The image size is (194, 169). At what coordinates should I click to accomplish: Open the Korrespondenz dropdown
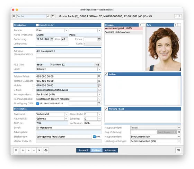pyautogui.click(x=99, y=95)
